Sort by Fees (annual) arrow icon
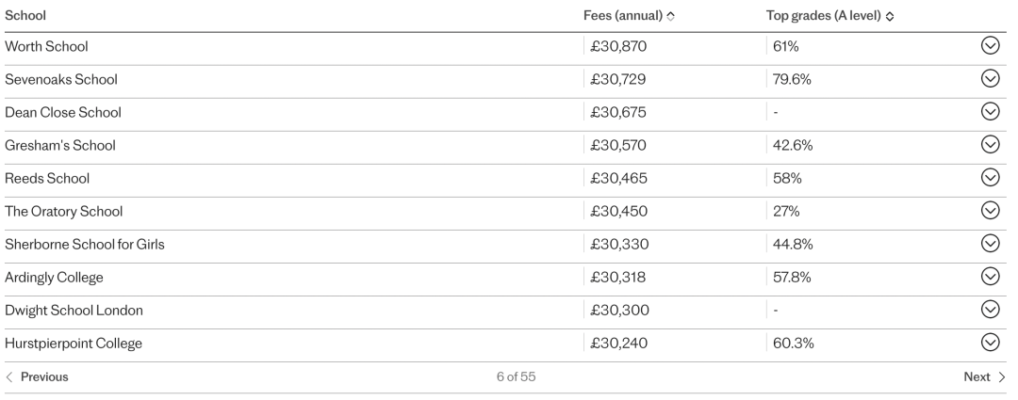This screenshot has width=1018, height=400. (671, 16)
